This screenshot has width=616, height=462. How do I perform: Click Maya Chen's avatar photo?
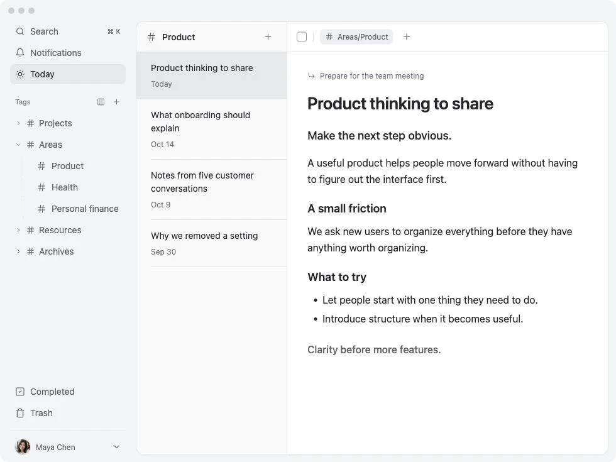point(23,447)
